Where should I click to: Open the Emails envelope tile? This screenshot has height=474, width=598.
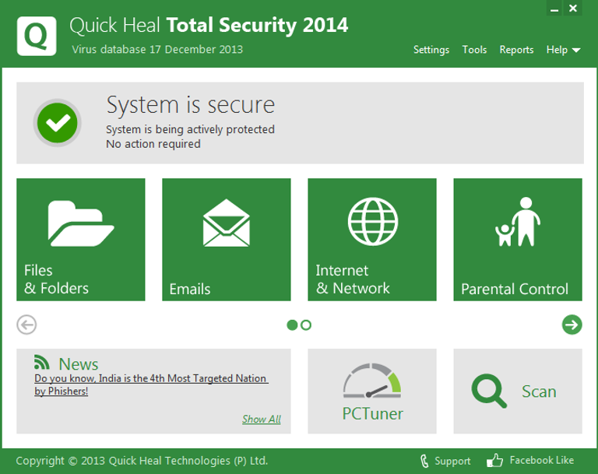click(x=226, y=239)
